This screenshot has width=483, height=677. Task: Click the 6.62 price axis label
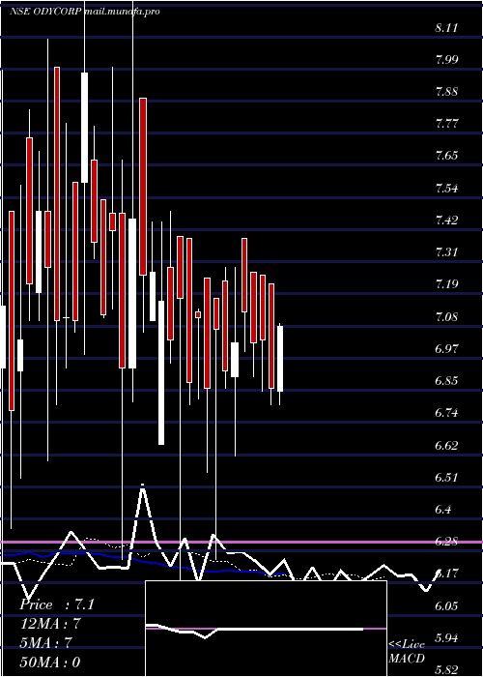pyautogui.click(x=446, y=445)
